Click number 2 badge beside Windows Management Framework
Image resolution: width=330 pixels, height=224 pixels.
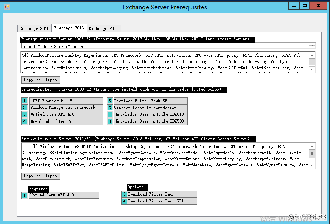25,108
